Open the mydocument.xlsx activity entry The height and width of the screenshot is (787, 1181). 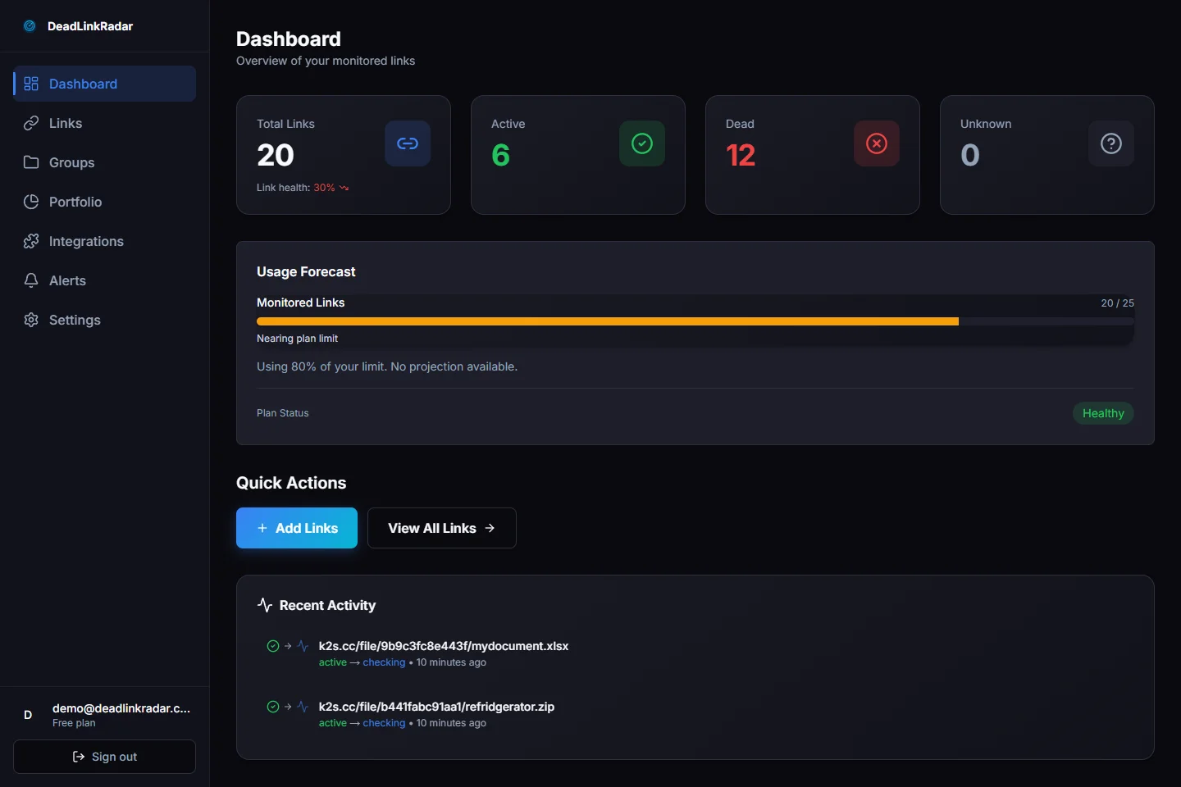click(443, 646)
